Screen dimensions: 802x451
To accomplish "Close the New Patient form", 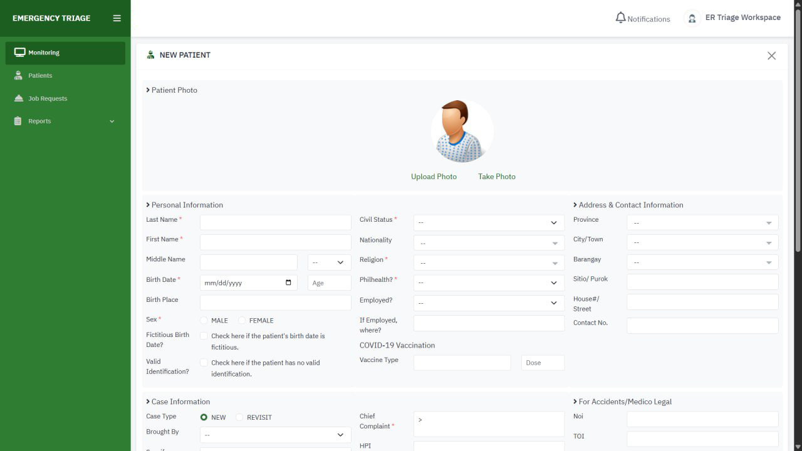I will coord(771,56).
